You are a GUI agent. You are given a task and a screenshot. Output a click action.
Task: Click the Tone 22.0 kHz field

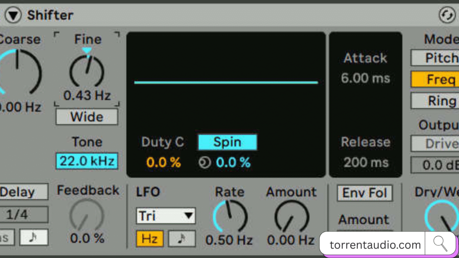(87, 161)
